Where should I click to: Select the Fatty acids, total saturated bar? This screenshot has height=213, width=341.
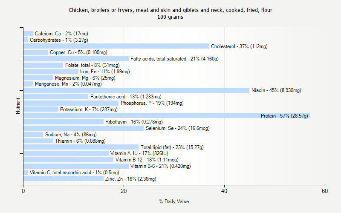[x=76, y=59]
